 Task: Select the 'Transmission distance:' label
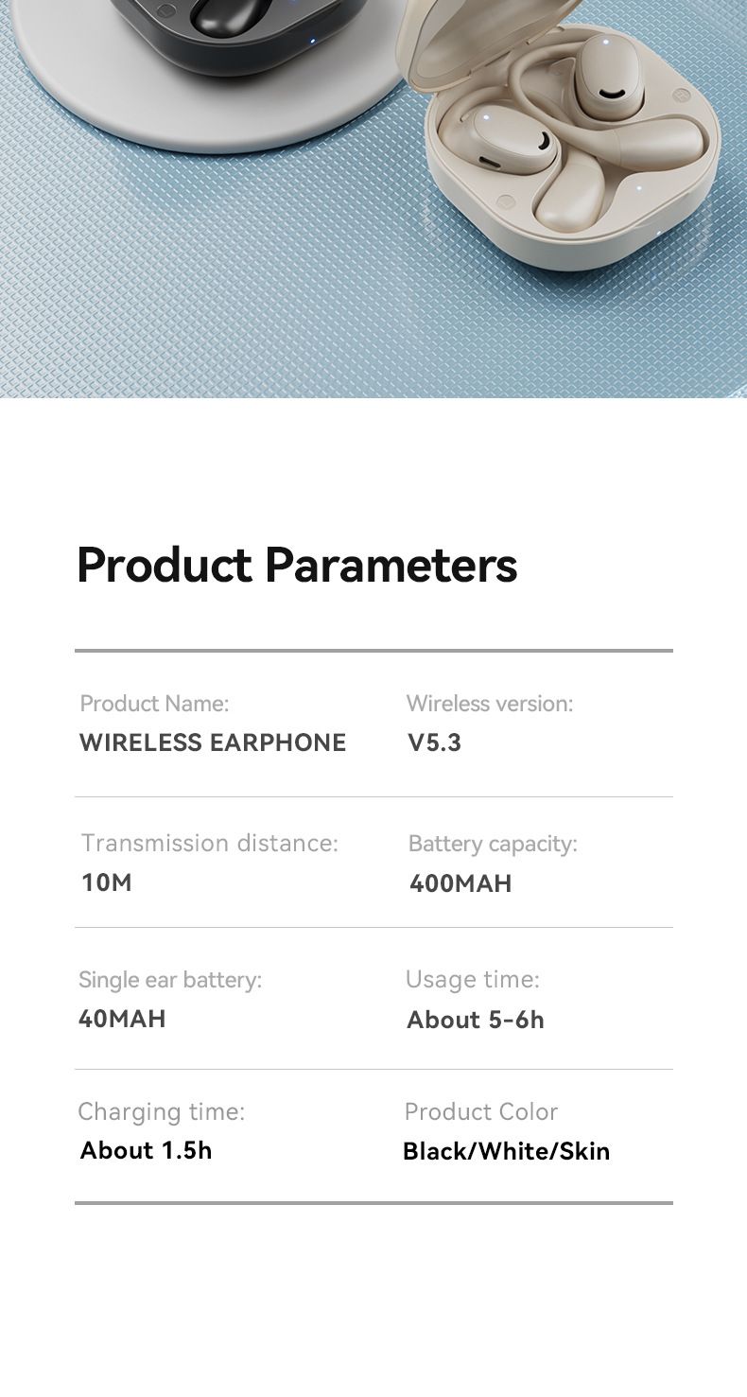(209, 843)
